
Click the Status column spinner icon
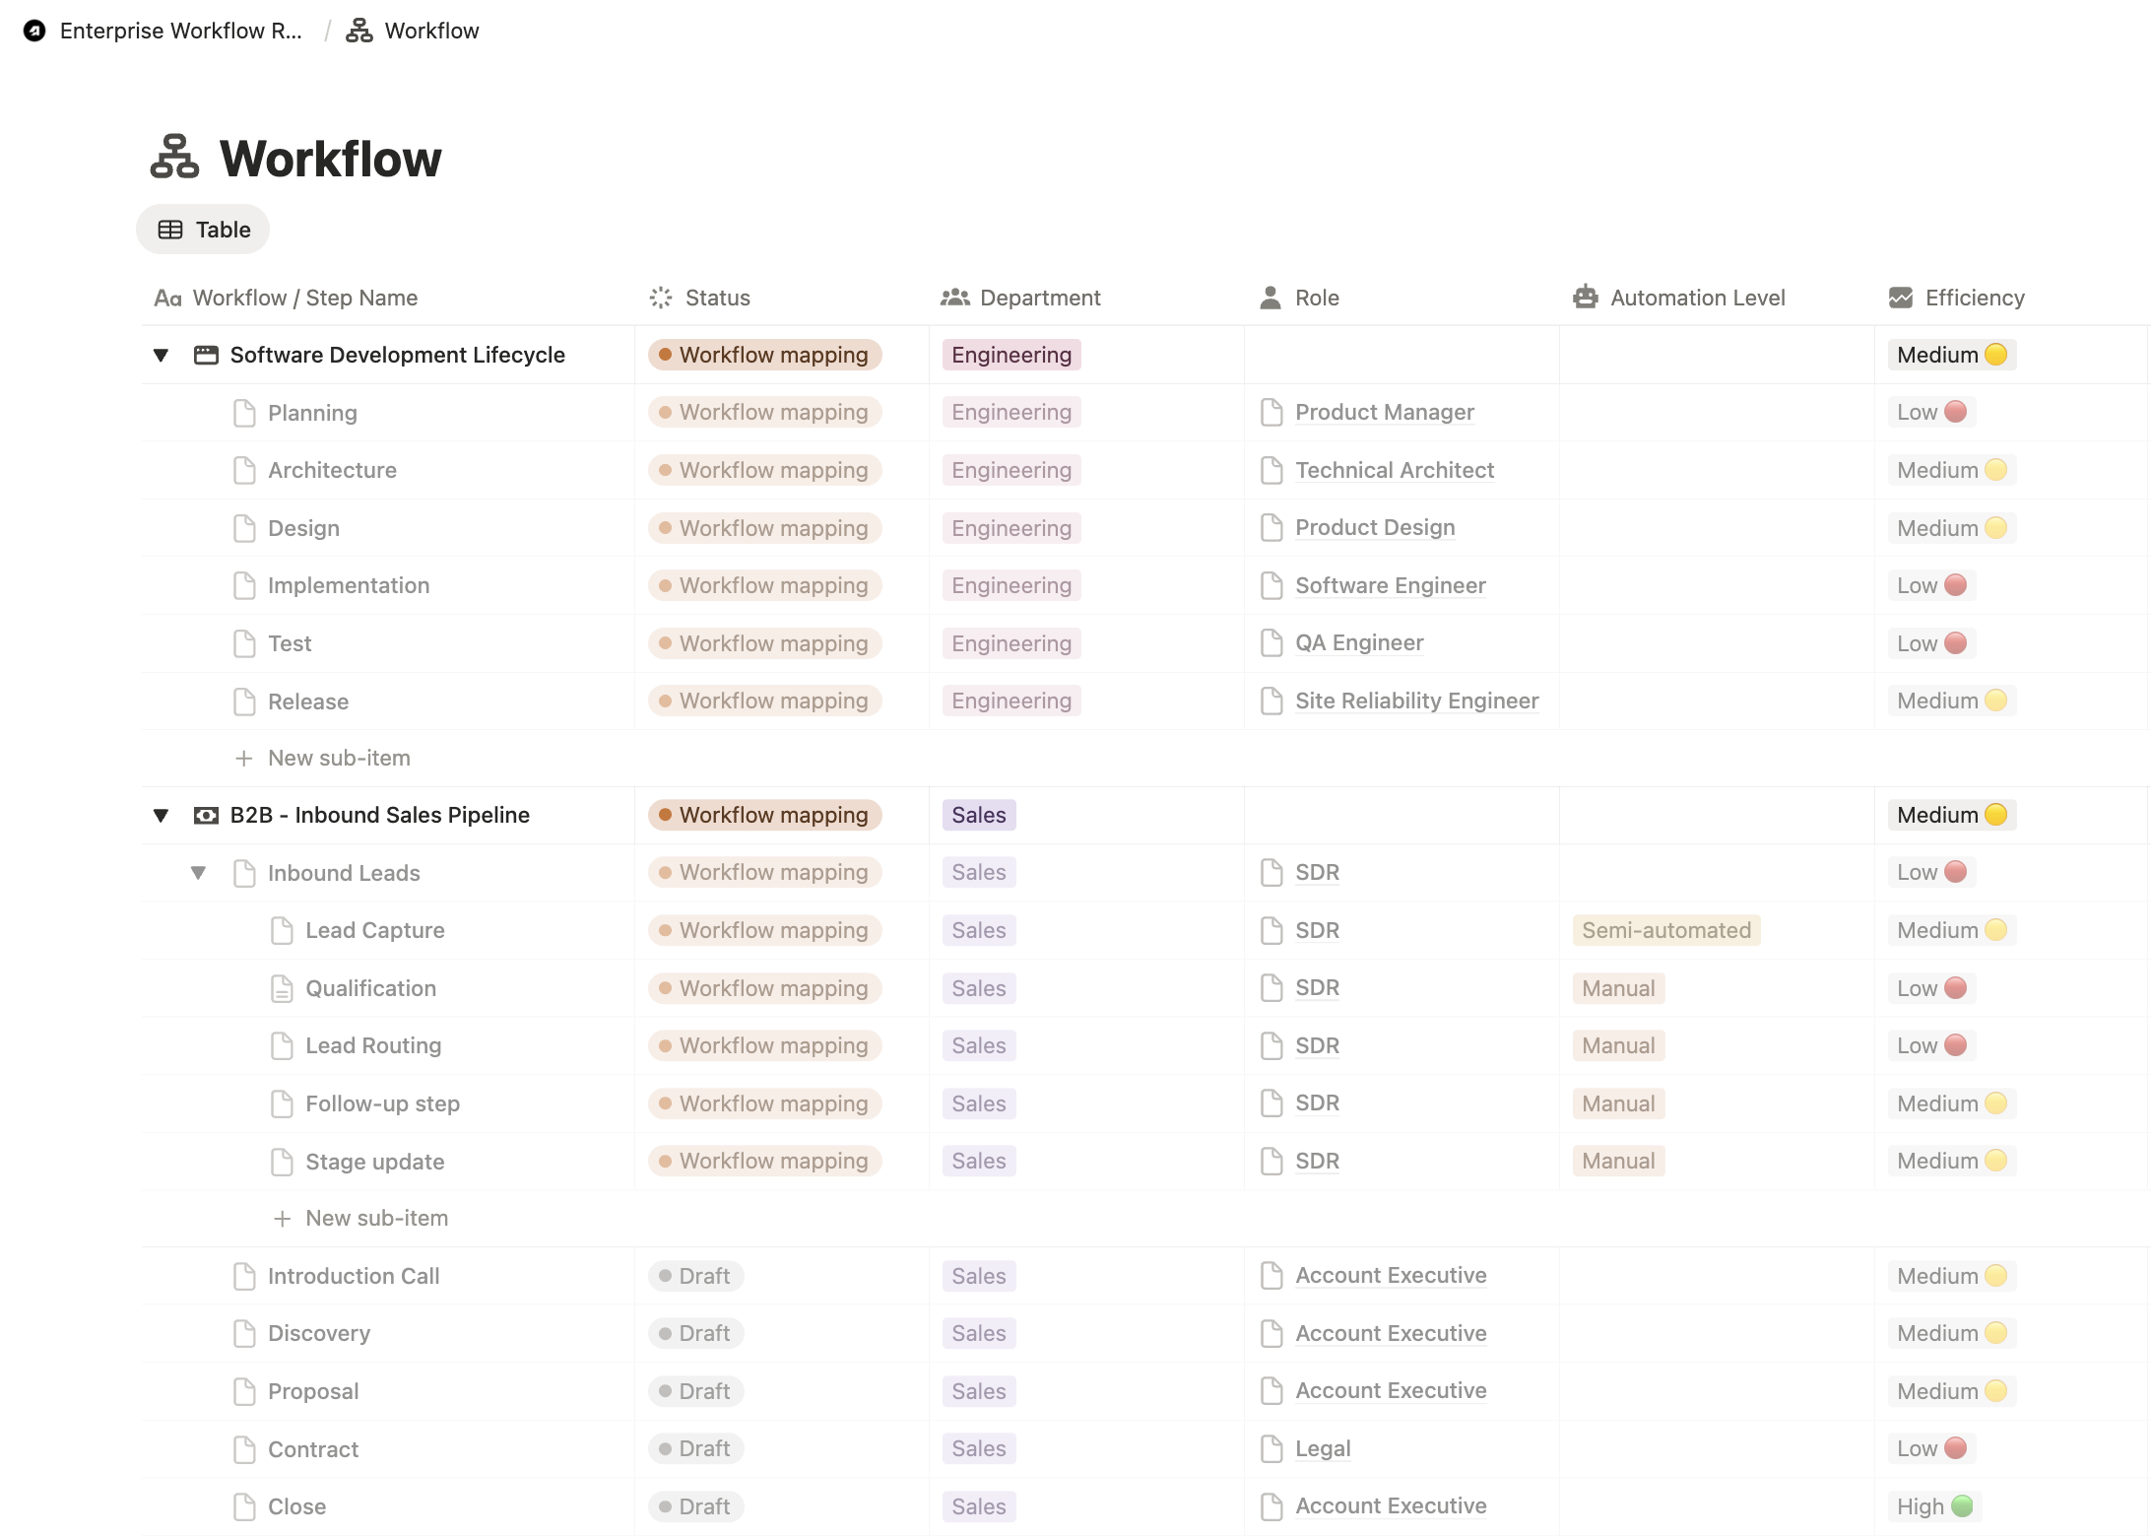pos(660,297)
